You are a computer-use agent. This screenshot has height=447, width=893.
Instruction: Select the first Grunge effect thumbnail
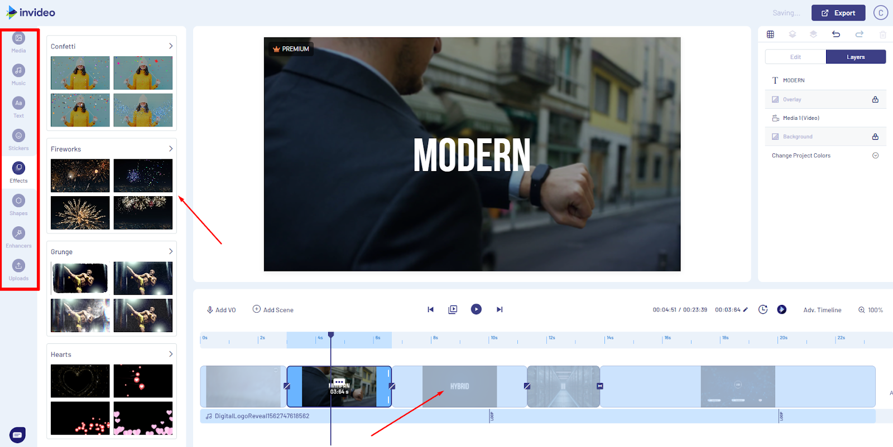(80, 278)
